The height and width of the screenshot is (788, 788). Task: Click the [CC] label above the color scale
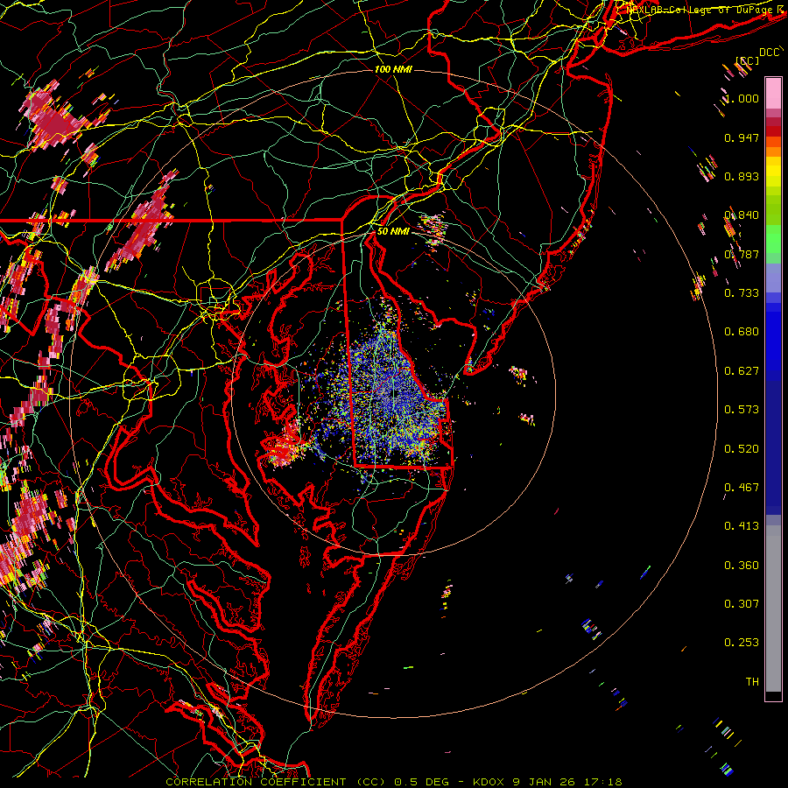coord(748,60)
